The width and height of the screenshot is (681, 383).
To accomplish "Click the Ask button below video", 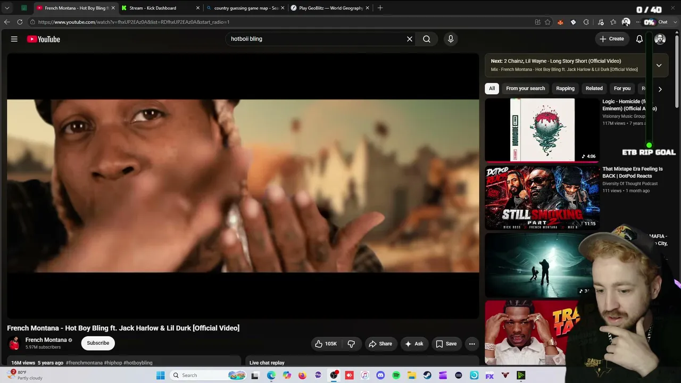I will tap(414, 344).
